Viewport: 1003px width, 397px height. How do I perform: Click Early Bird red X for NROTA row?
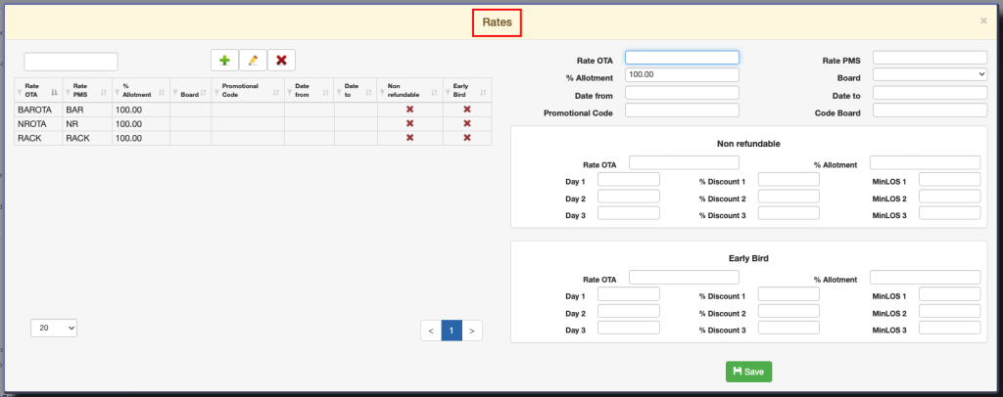click(467, 124)
